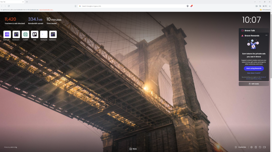The height and width of the screenshot is (152, 272).
Task: Open the All Bookmarks folder
Action: point(265,10)
